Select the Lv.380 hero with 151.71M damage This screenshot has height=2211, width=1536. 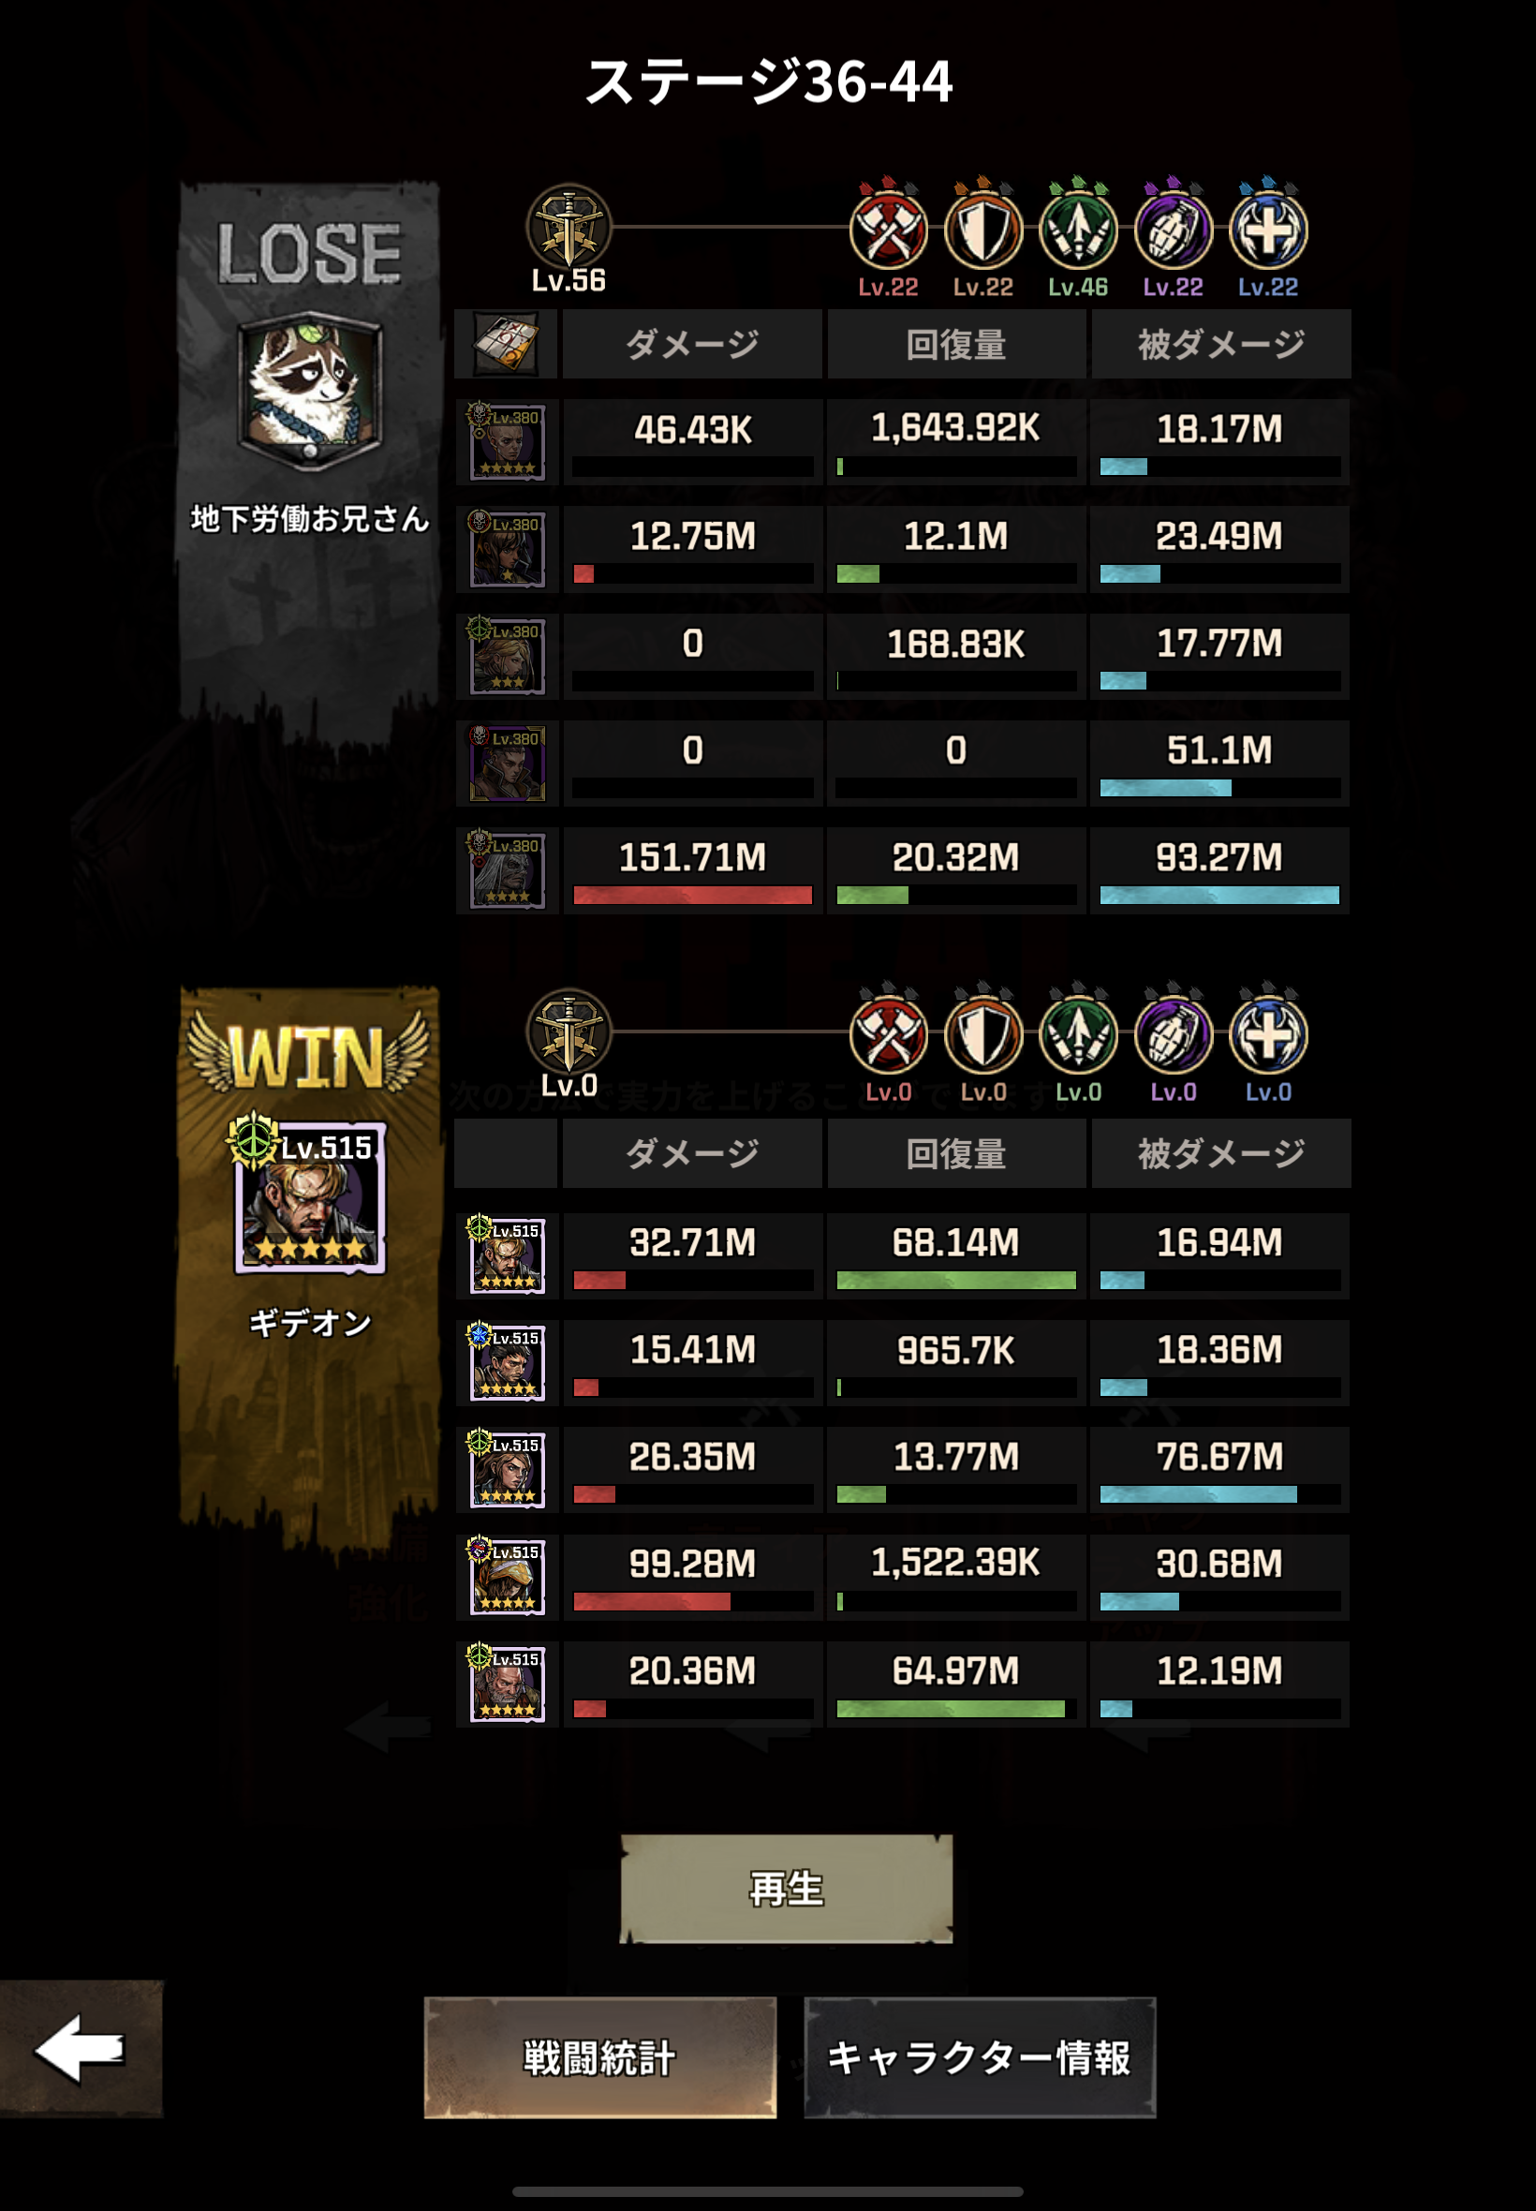(508, 870)
